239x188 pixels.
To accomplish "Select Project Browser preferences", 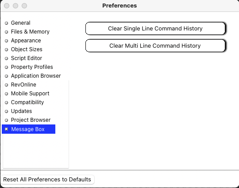I will click(31, 120).
